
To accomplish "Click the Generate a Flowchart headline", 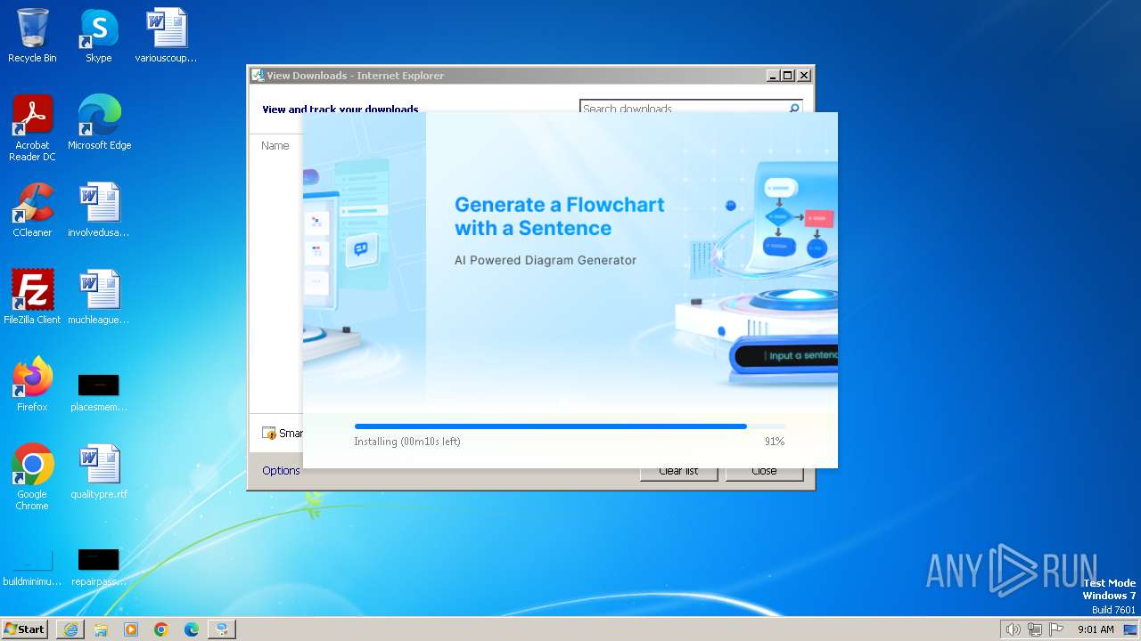I will click(559, 216).
